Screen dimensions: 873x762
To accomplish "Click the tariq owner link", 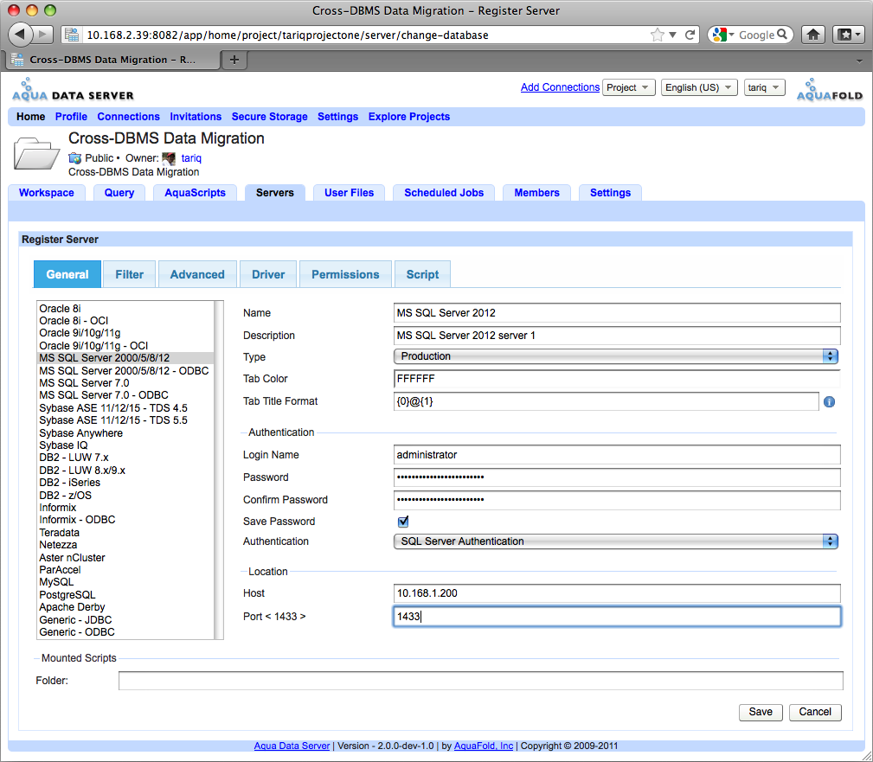I will 191,158.
